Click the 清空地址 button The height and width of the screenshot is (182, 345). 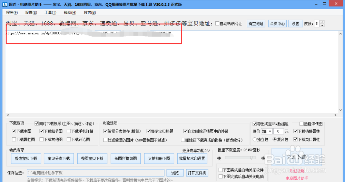[x=256, y=23]
